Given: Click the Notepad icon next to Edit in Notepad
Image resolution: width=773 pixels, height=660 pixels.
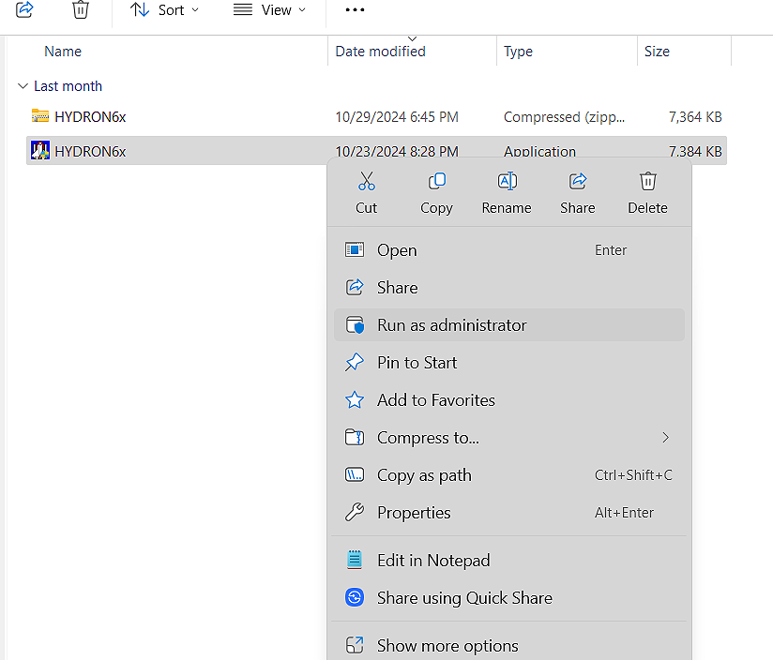Looking at the screenshot, I should point(355,560).
